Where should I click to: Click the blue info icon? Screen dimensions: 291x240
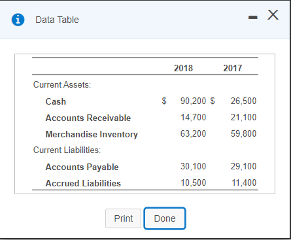pos(18,20)
